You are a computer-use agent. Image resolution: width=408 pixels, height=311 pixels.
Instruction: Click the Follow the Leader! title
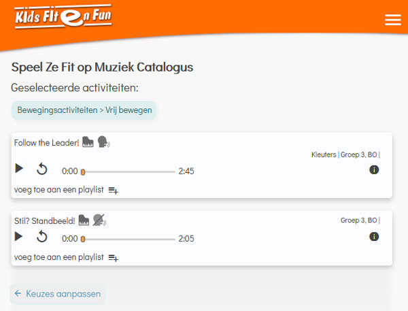(46, 143)
